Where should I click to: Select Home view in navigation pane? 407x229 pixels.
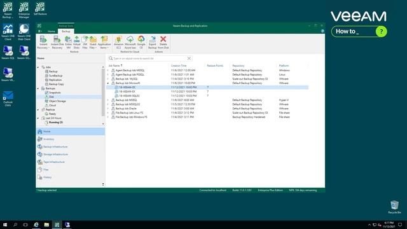(x=71, y=132)
